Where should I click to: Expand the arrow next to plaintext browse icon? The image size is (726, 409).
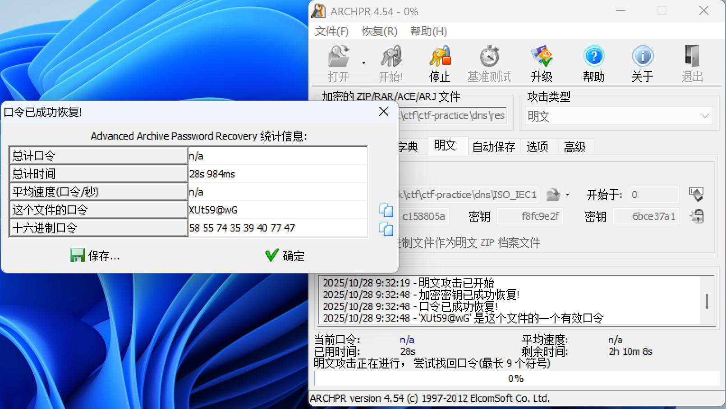click(568, 195)
